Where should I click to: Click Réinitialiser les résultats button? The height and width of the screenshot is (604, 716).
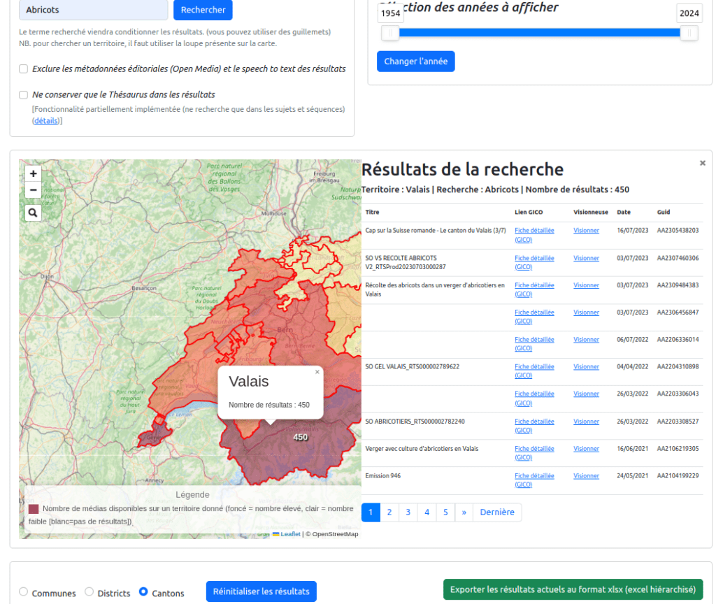pos(261,591)
